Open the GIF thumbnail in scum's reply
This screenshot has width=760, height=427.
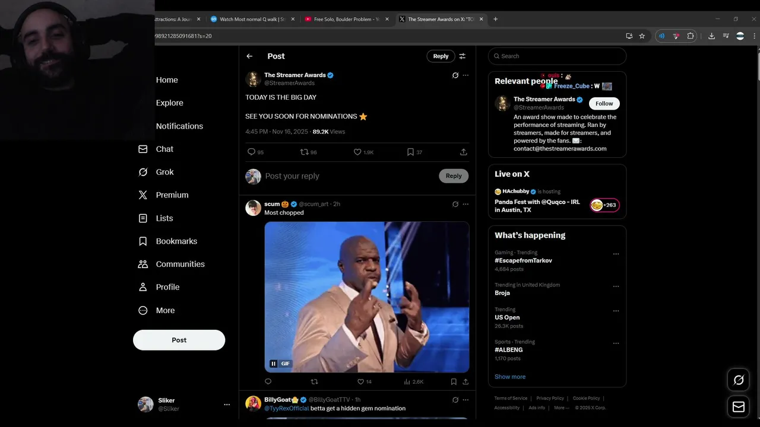(x=367, y=297)
